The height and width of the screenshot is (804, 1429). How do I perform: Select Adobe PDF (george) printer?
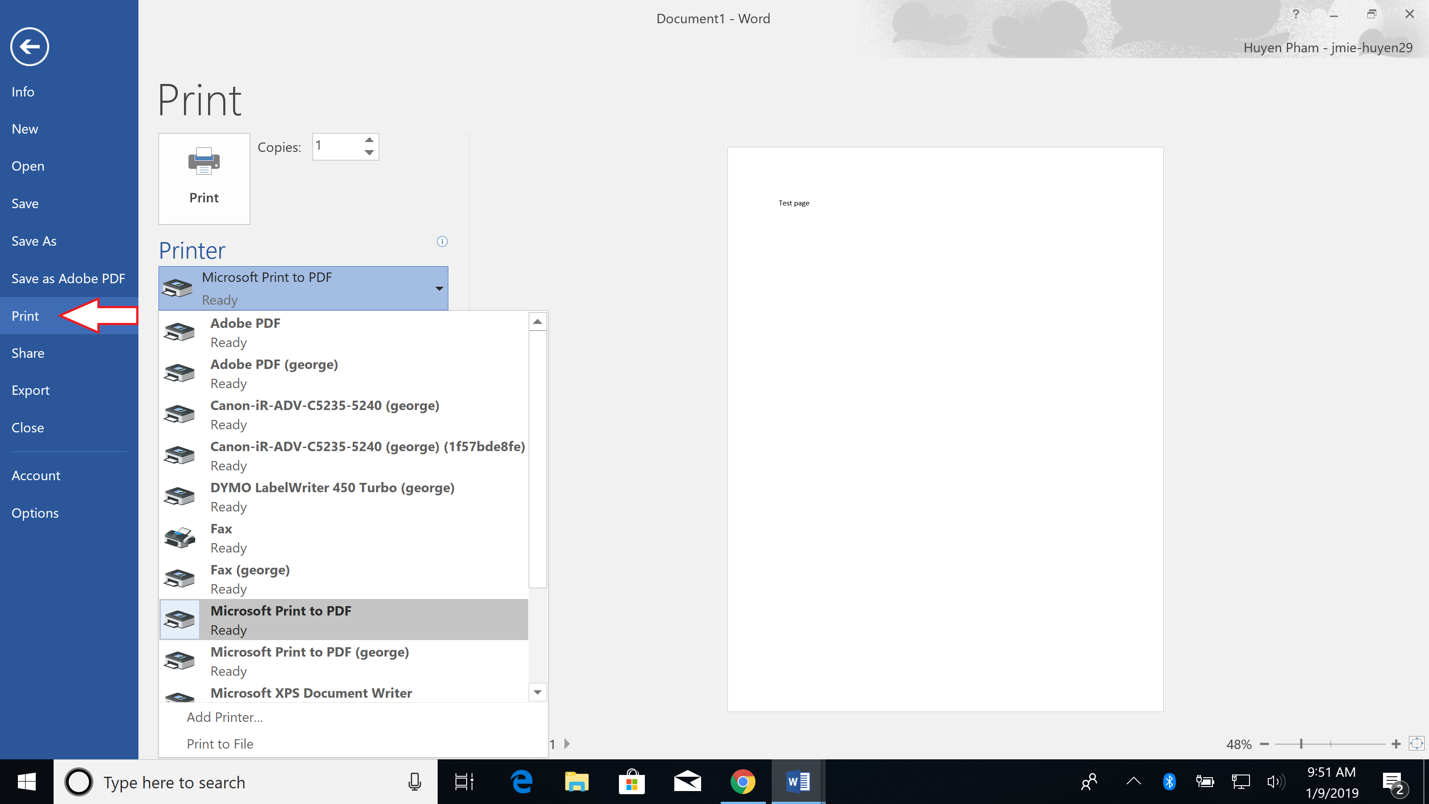click(344, 373)
